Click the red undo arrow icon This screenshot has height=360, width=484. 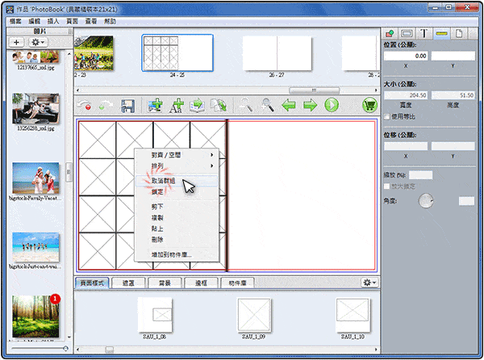point(86,105)
